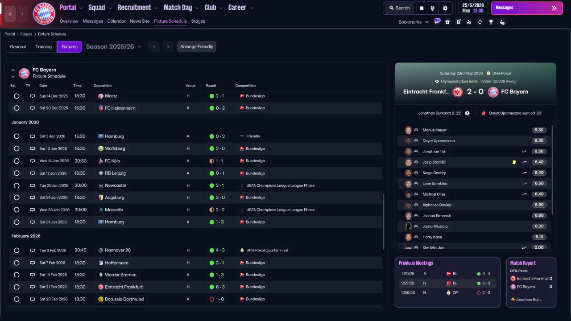The width and height of the screenshot is (571, 321).
Task: Select the Marseille fixture radio button
Action: (17, 210)
